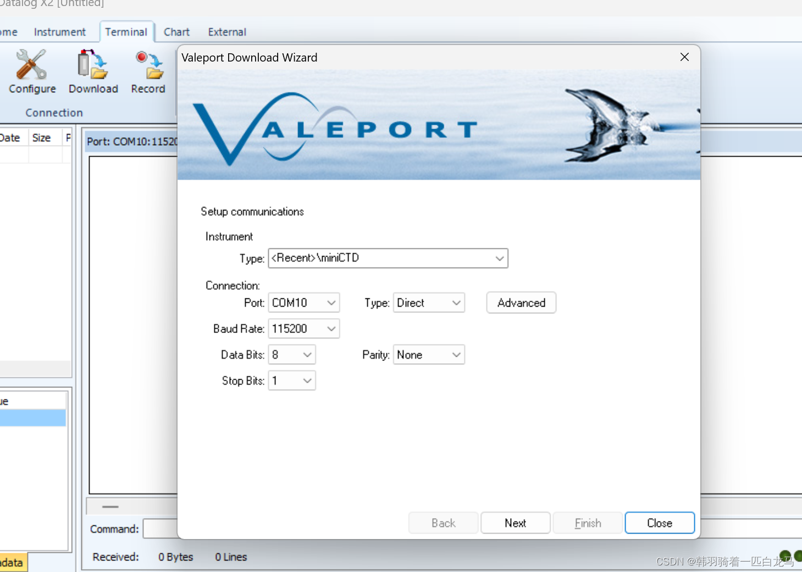This screenshot has height=572, width=802.
Task: Open the Stop Bits dropdown
Action: [x=292, y=381]
